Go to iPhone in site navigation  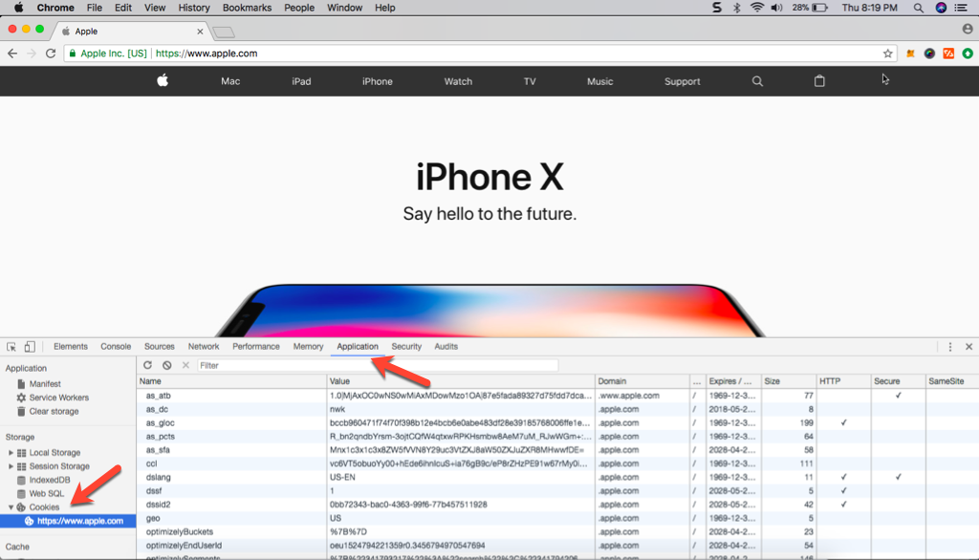point(377,81)
